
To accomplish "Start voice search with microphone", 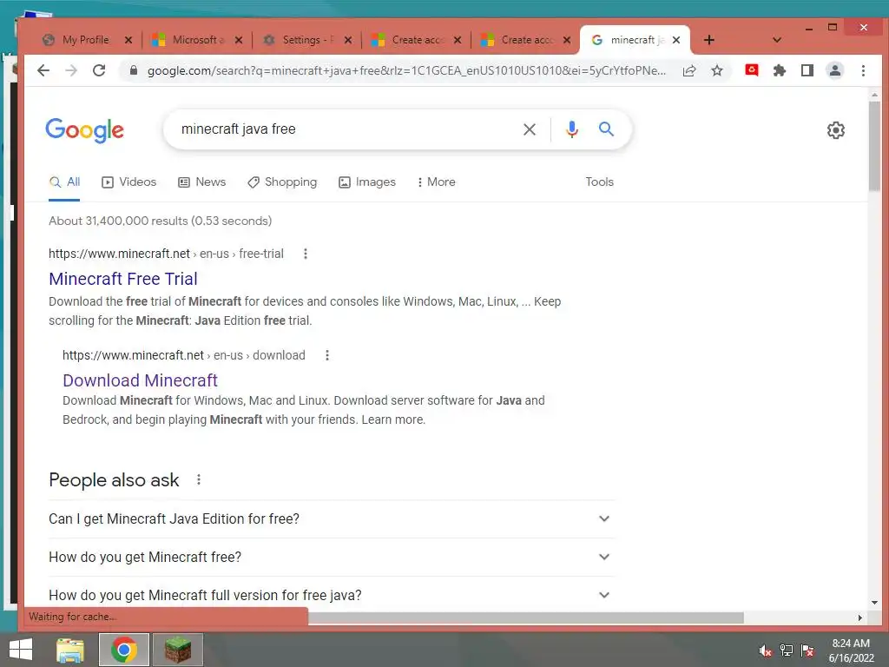I will (x=572, y=129).
